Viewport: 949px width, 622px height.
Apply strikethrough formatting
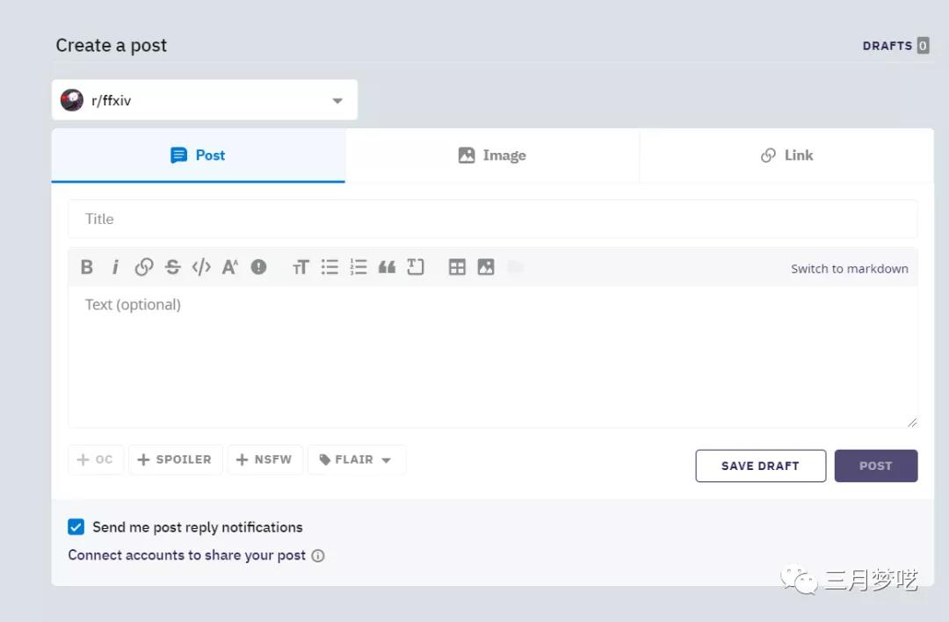tap(172, 266)
